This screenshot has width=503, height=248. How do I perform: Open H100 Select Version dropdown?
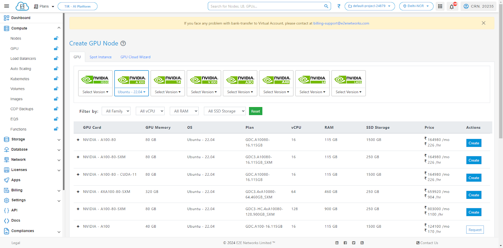pos(95,92)
